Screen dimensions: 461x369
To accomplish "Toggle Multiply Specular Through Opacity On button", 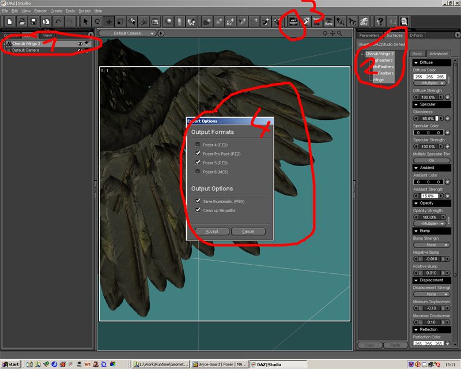I will pyautogui.click(x=431, y=160).
